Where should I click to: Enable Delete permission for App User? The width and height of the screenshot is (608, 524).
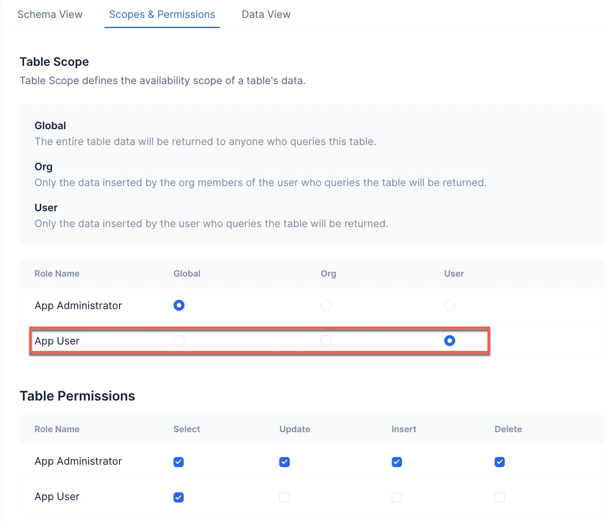pyautogui.click(x=499, y=497)
